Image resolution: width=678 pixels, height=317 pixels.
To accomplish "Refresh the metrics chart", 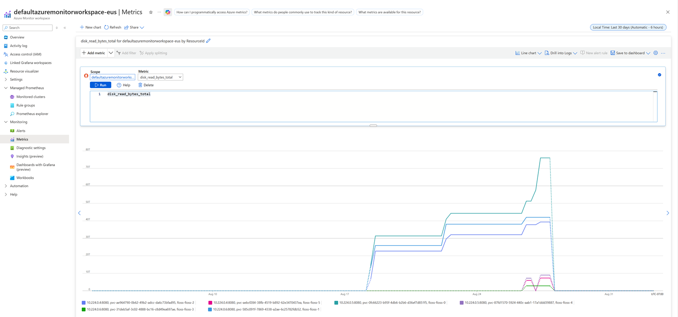I will pos(113,28).
